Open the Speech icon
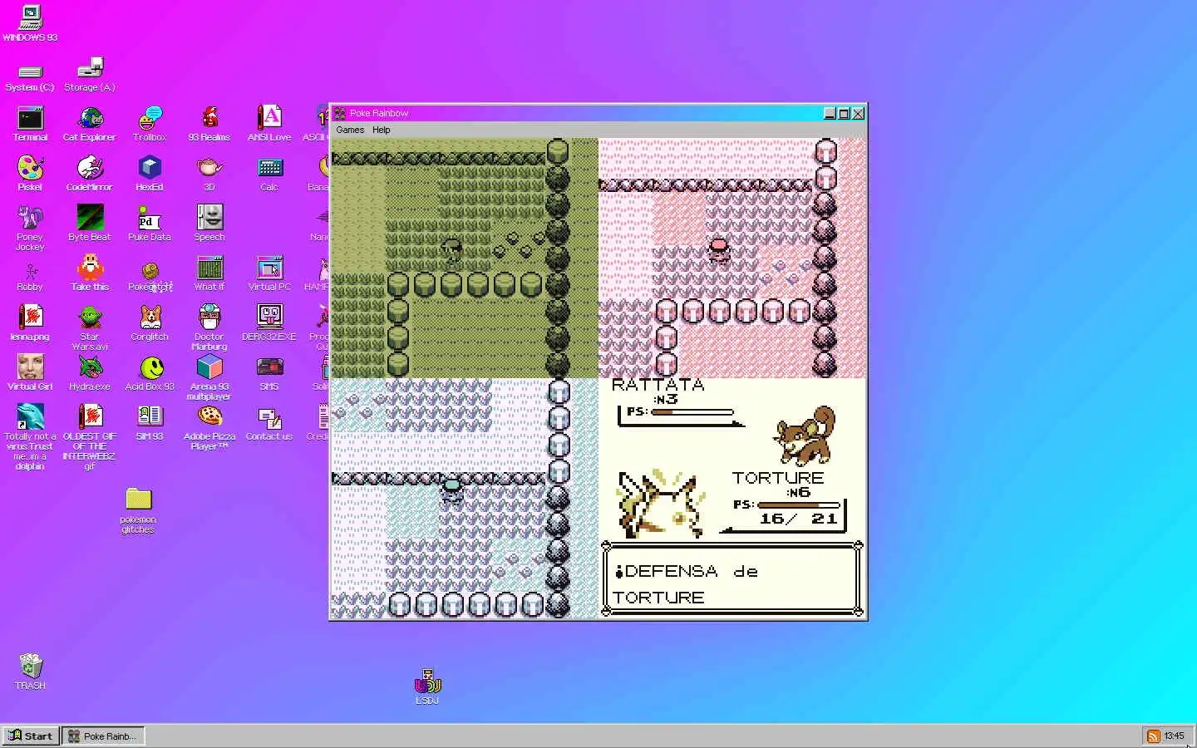 [209, 224]
